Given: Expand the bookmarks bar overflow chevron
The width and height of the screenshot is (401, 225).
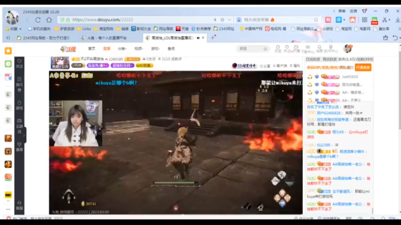Looking at the screenshot, I should click(399, 29).
